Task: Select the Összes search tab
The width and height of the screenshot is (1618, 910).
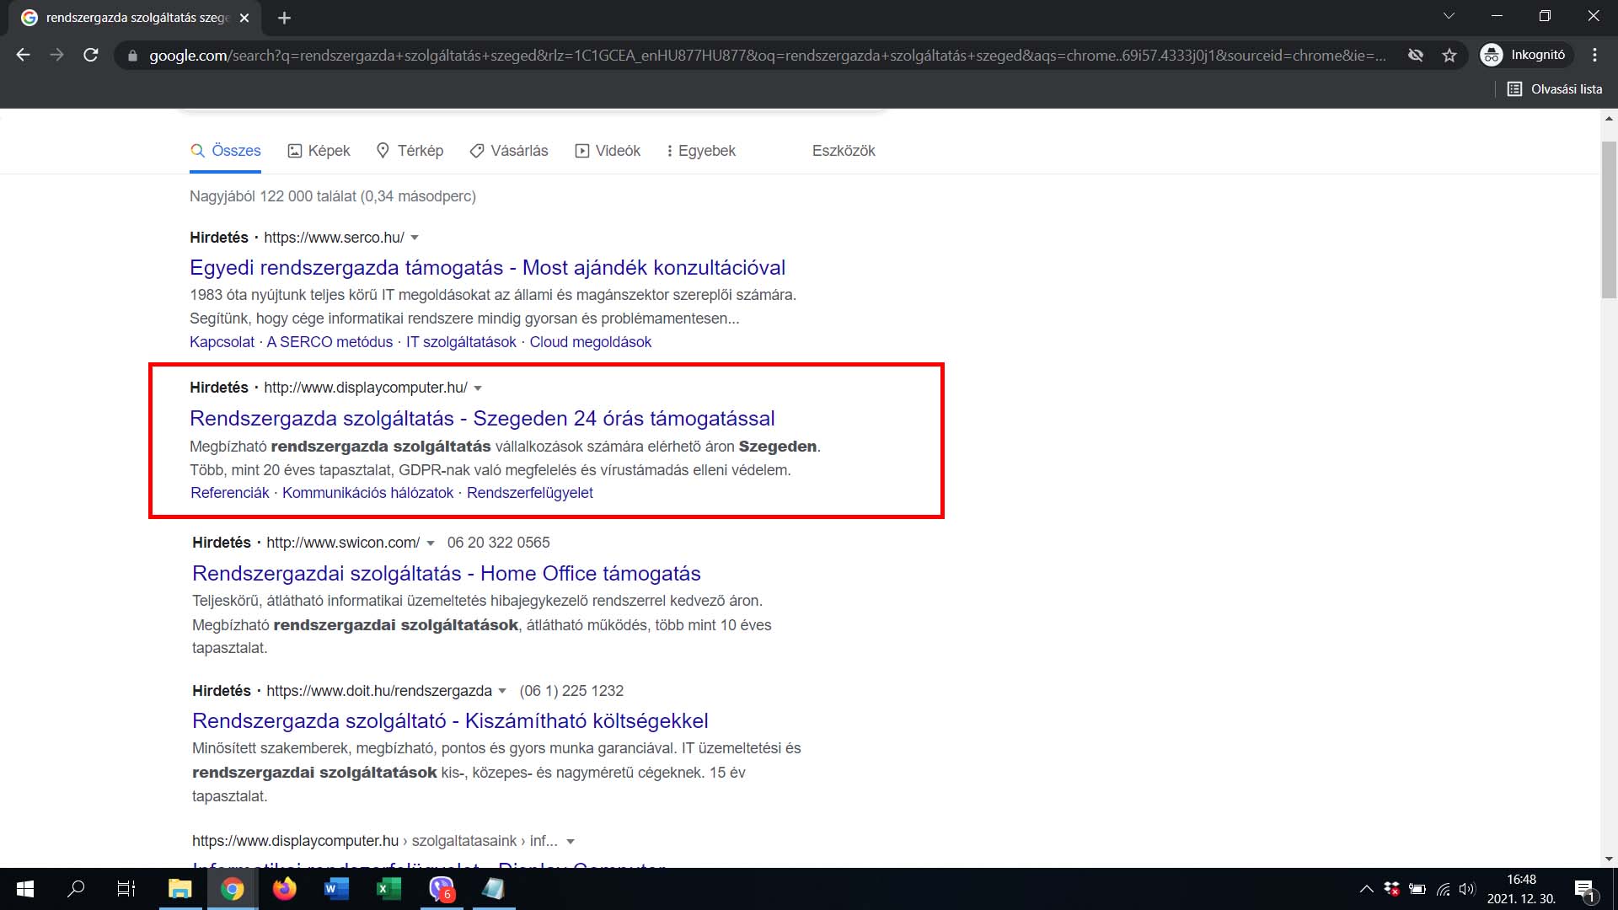Action: [x=225, y=151]
